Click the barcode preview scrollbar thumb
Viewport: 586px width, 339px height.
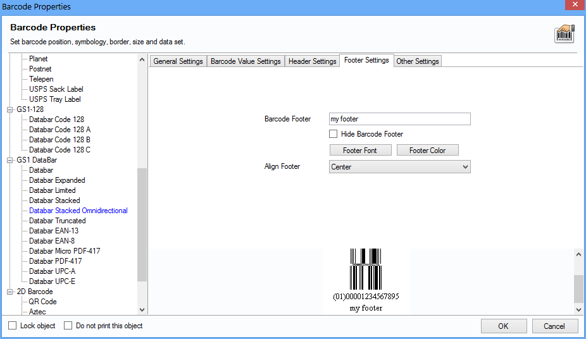click(x=578, y=289)
